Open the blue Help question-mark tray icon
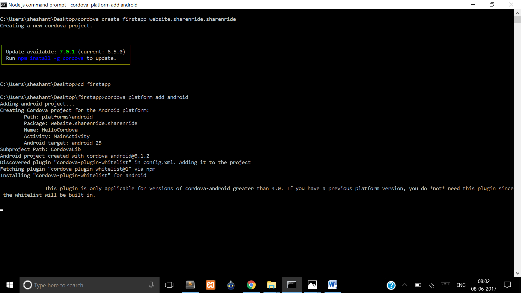521x293 pixels. click(391, 285)
